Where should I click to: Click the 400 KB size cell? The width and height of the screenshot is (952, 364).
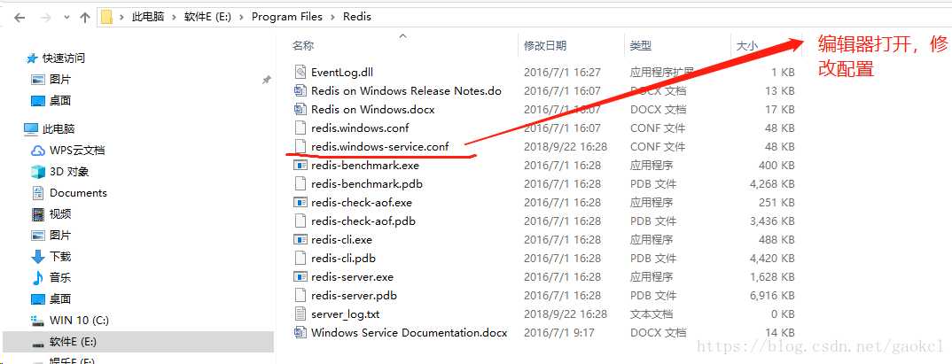(x=776, y=165)
